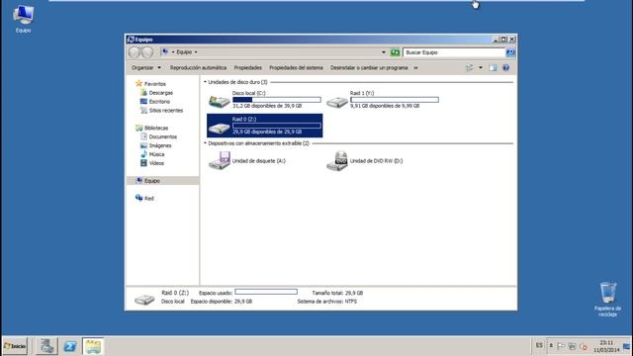Click "Tamaño total: 29,9 GB" text
The image size is (633, 356).
click(x=337, y=293)
